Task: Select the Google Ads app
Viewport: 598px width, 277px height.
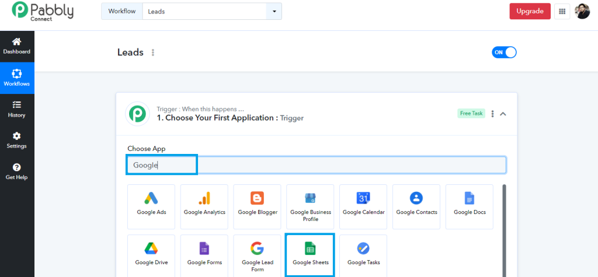Action: pyautogui.click(x=151, y=207)
